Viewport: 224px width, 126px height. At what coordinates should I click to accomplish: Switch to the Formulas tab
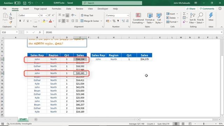click(56, 9)
